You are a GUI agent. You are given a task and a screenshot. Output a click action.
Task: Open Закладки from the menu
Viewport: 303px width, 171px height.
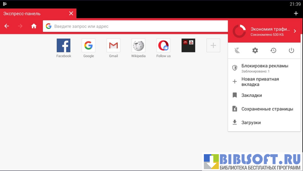click(x=251, y=95)
